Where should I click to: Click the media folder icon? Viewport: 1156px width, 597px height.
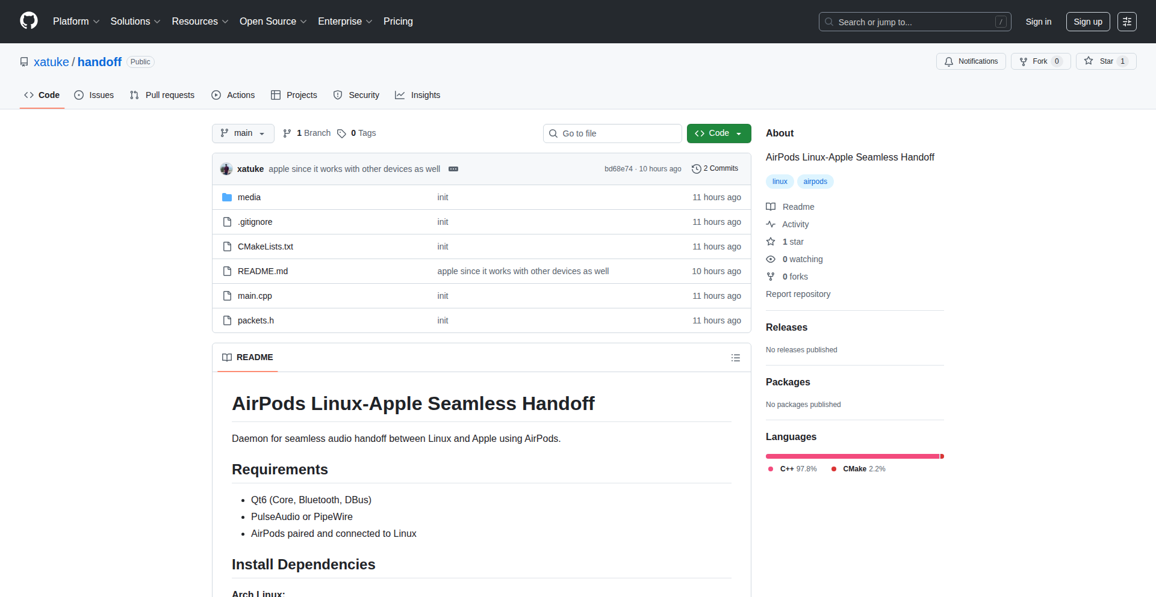coord(227,197)
